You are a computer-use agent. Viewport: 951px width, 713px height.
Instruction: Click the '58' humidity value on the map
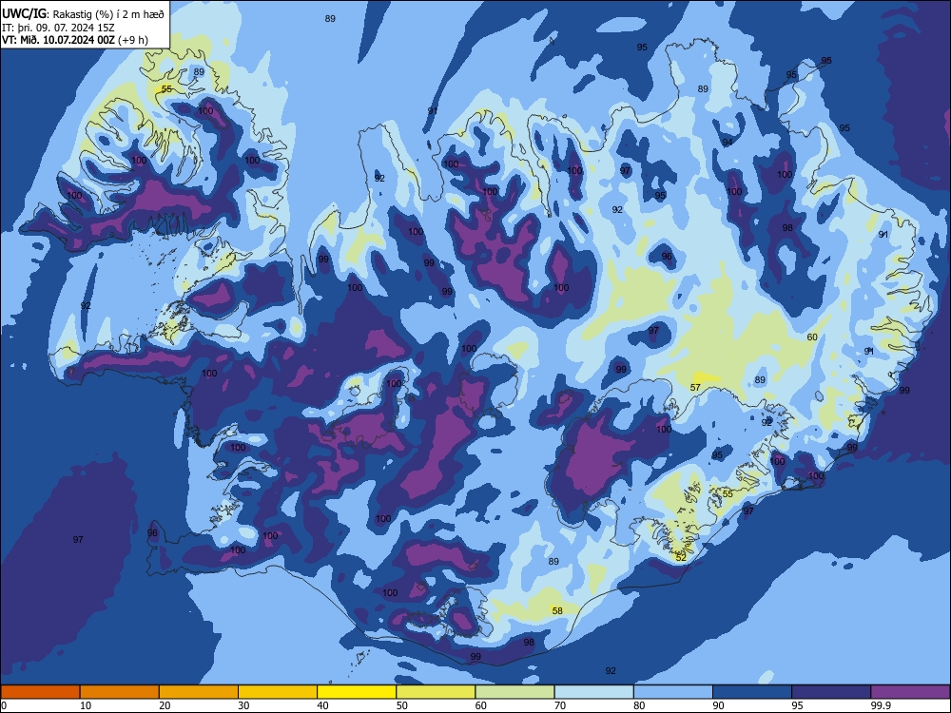[x=557, y=610]
